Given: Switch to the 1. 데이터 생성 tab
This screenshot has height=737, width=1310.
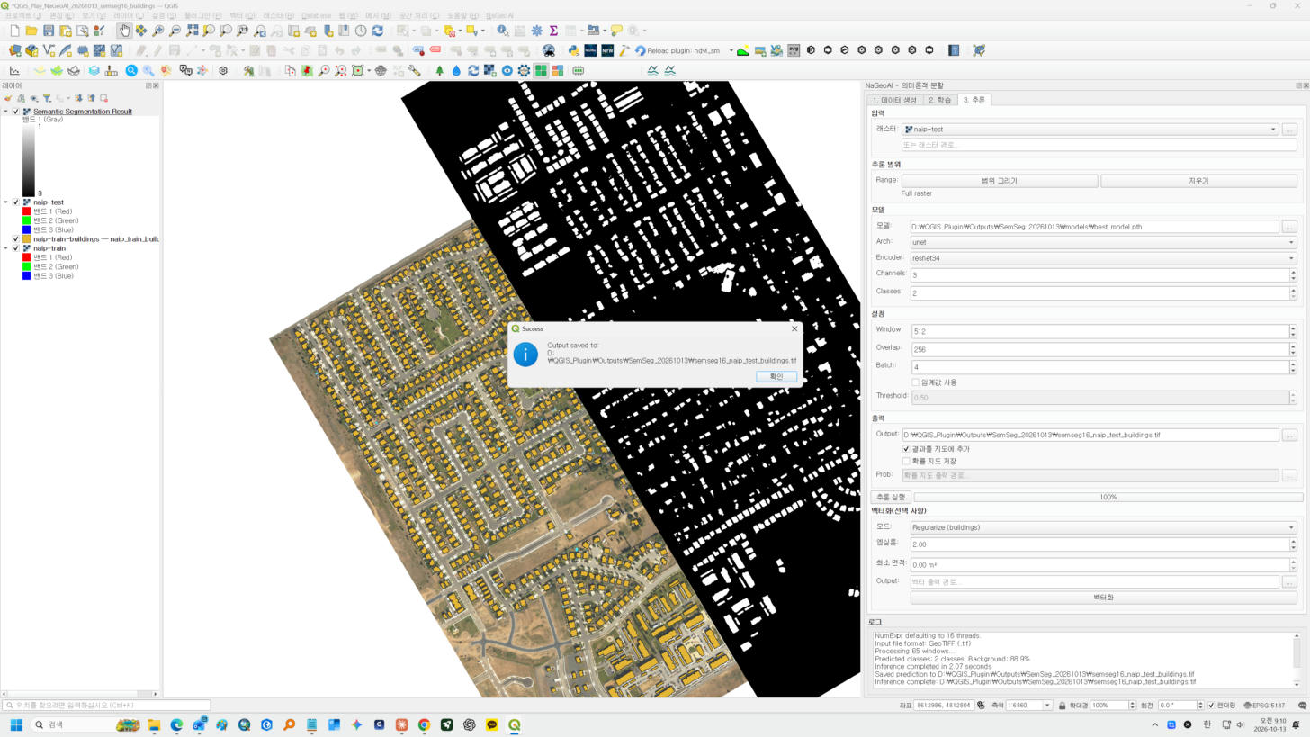Looking at the screenshot, I should (x=894, y=100).
